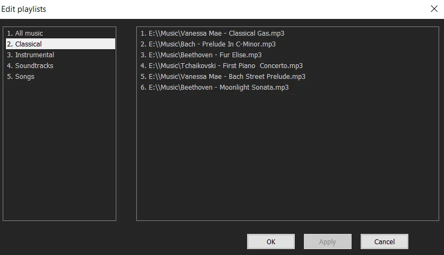Select Bach - Prelude In C-Minor.mp3

208,44
